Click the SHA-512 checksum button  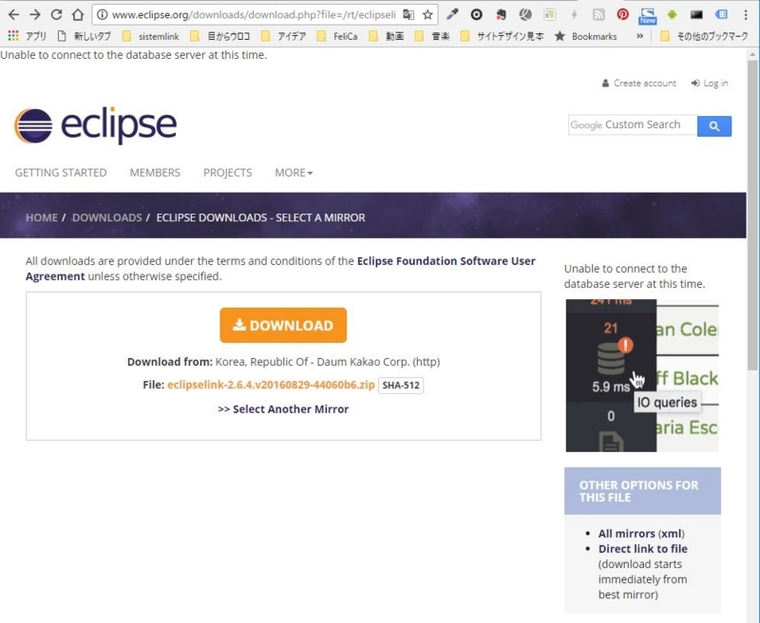click(401, 386)
